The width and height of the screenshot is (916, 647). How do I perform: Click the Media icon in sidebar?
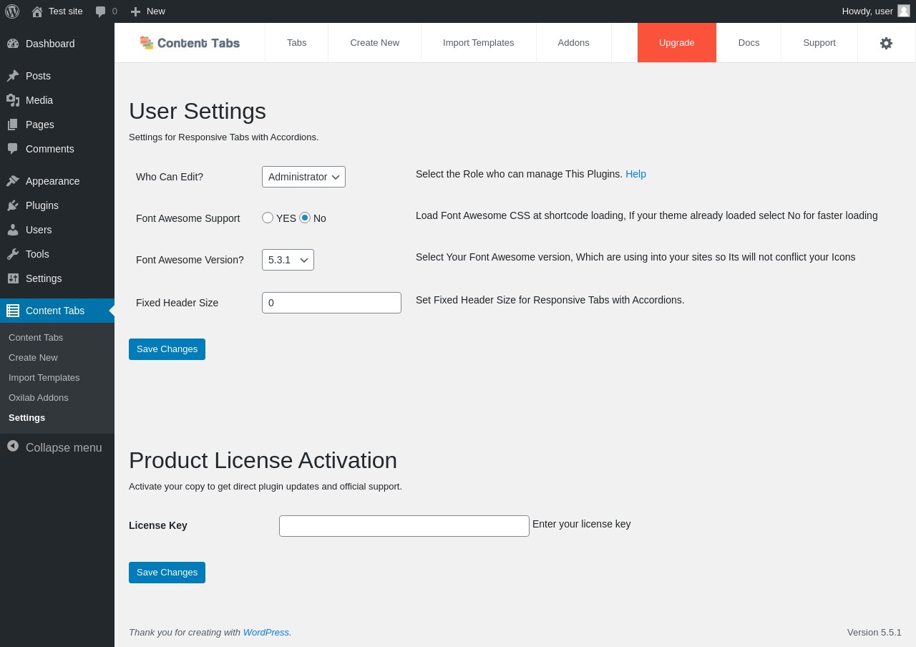(x=13, y=100)
